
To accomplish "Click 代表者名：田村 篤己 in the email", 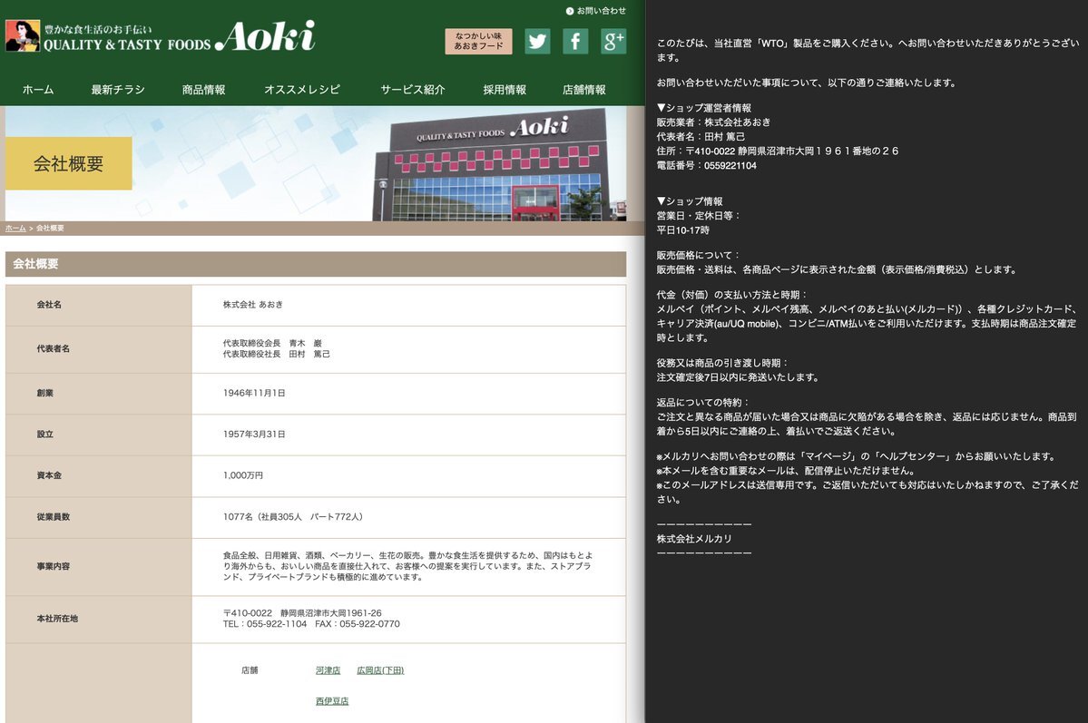I will 701,137.
